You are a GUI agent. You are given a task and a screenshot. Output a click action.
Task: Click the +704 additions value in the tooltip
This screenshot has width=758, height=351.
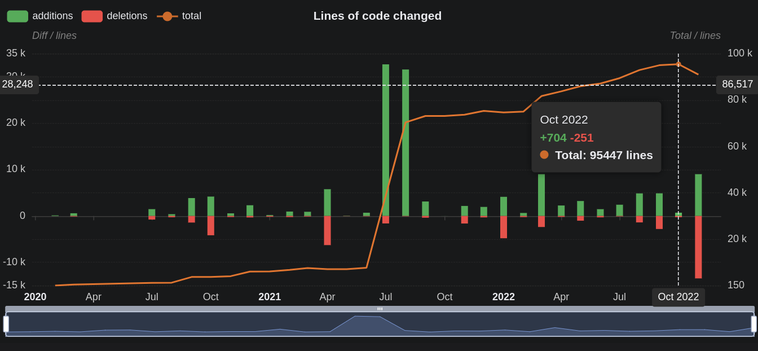click(x=552, y=138)
